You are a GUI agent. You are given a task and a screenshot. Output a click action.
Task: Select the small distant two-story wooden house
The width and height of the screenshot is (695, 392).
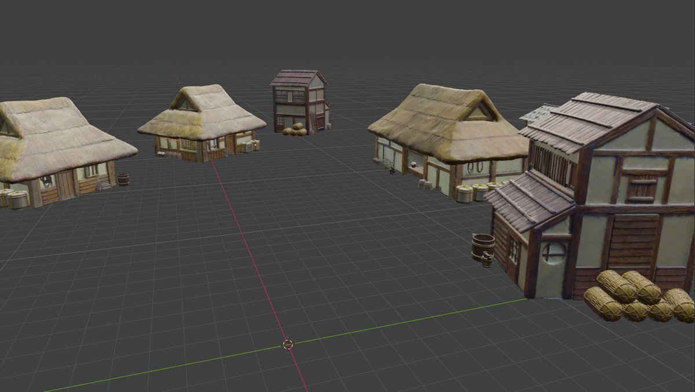point(300,101)
